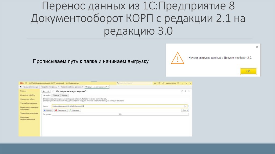This screenshot has height=154, width=275.
Task: Click OK in the data export dialog
Action: click(248, 71)
